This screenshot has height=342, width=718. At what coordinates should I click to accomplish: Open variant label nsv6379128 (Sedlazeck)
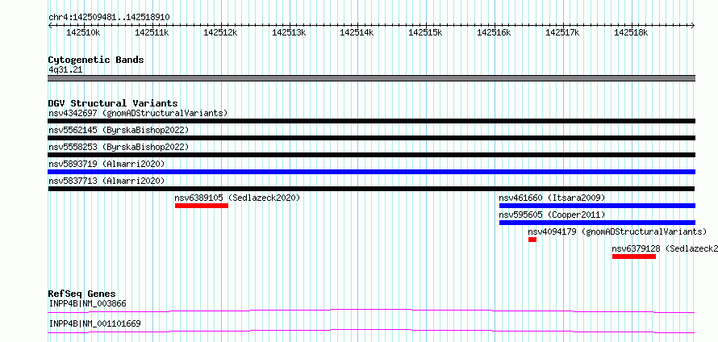click(665, 248)
